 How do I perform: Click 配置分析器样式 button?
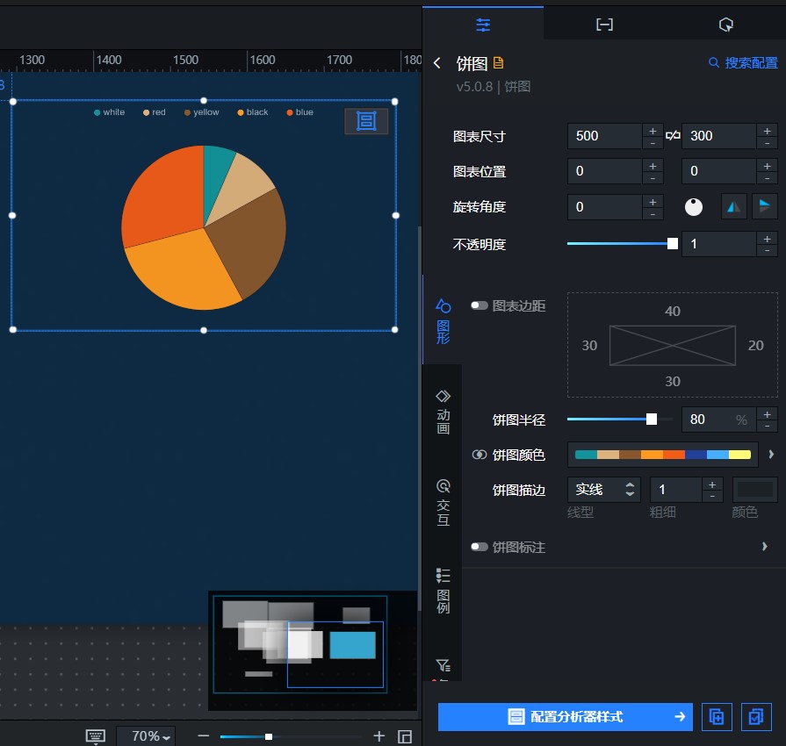tap(565, 717)
